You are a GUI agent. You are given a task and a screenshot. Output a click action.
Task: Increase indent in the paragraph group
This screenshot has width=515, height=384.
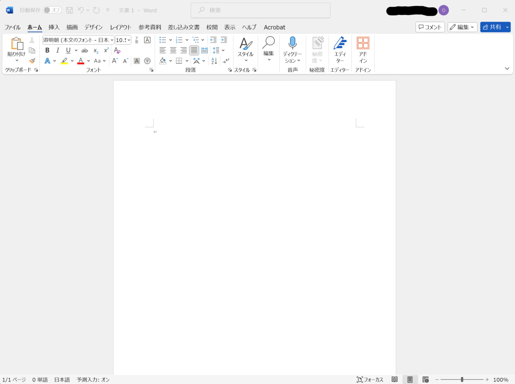point(224,40)
